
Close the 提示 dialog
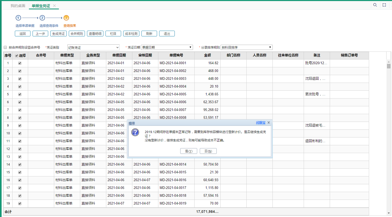click(x=269, y=123)
